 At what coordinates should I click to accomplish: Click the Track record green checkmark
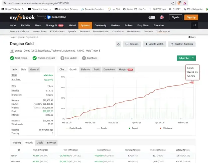(x=12, y=58)
